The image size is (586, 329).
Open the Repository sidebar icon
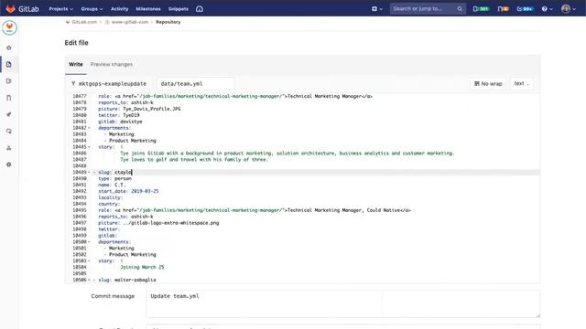click(x=9, y=64)
